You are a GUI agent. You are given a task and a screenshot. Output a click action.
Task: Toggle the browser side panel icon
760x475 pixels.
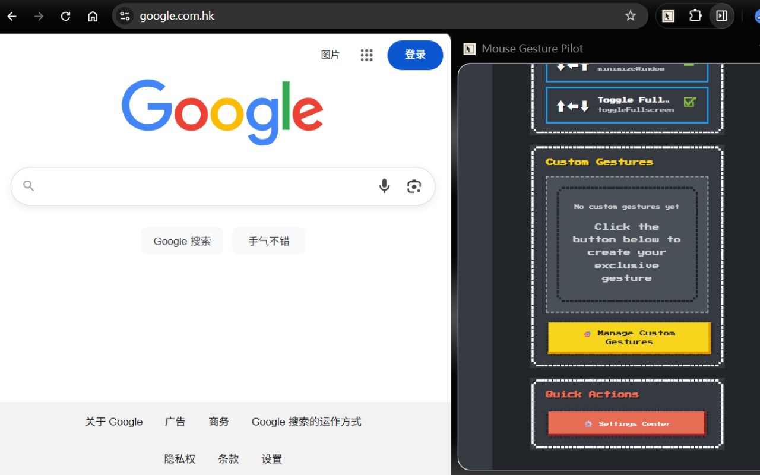[722, 16]
